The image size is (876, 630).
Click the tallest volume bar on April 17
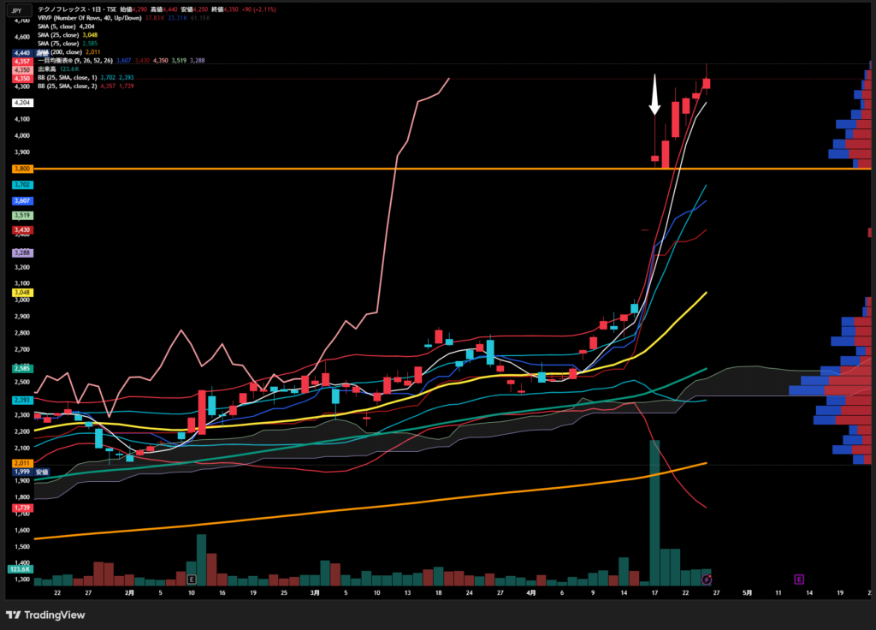654,514
